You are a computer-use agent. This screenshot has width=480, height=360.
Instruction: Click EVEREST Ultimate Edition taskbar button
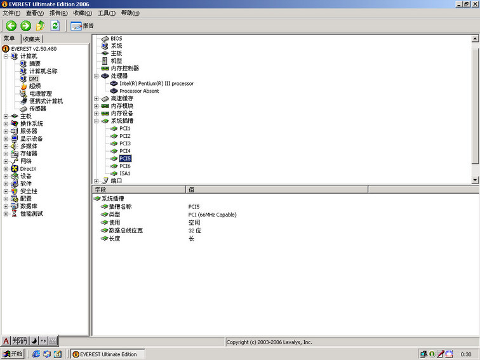(108, 354)
